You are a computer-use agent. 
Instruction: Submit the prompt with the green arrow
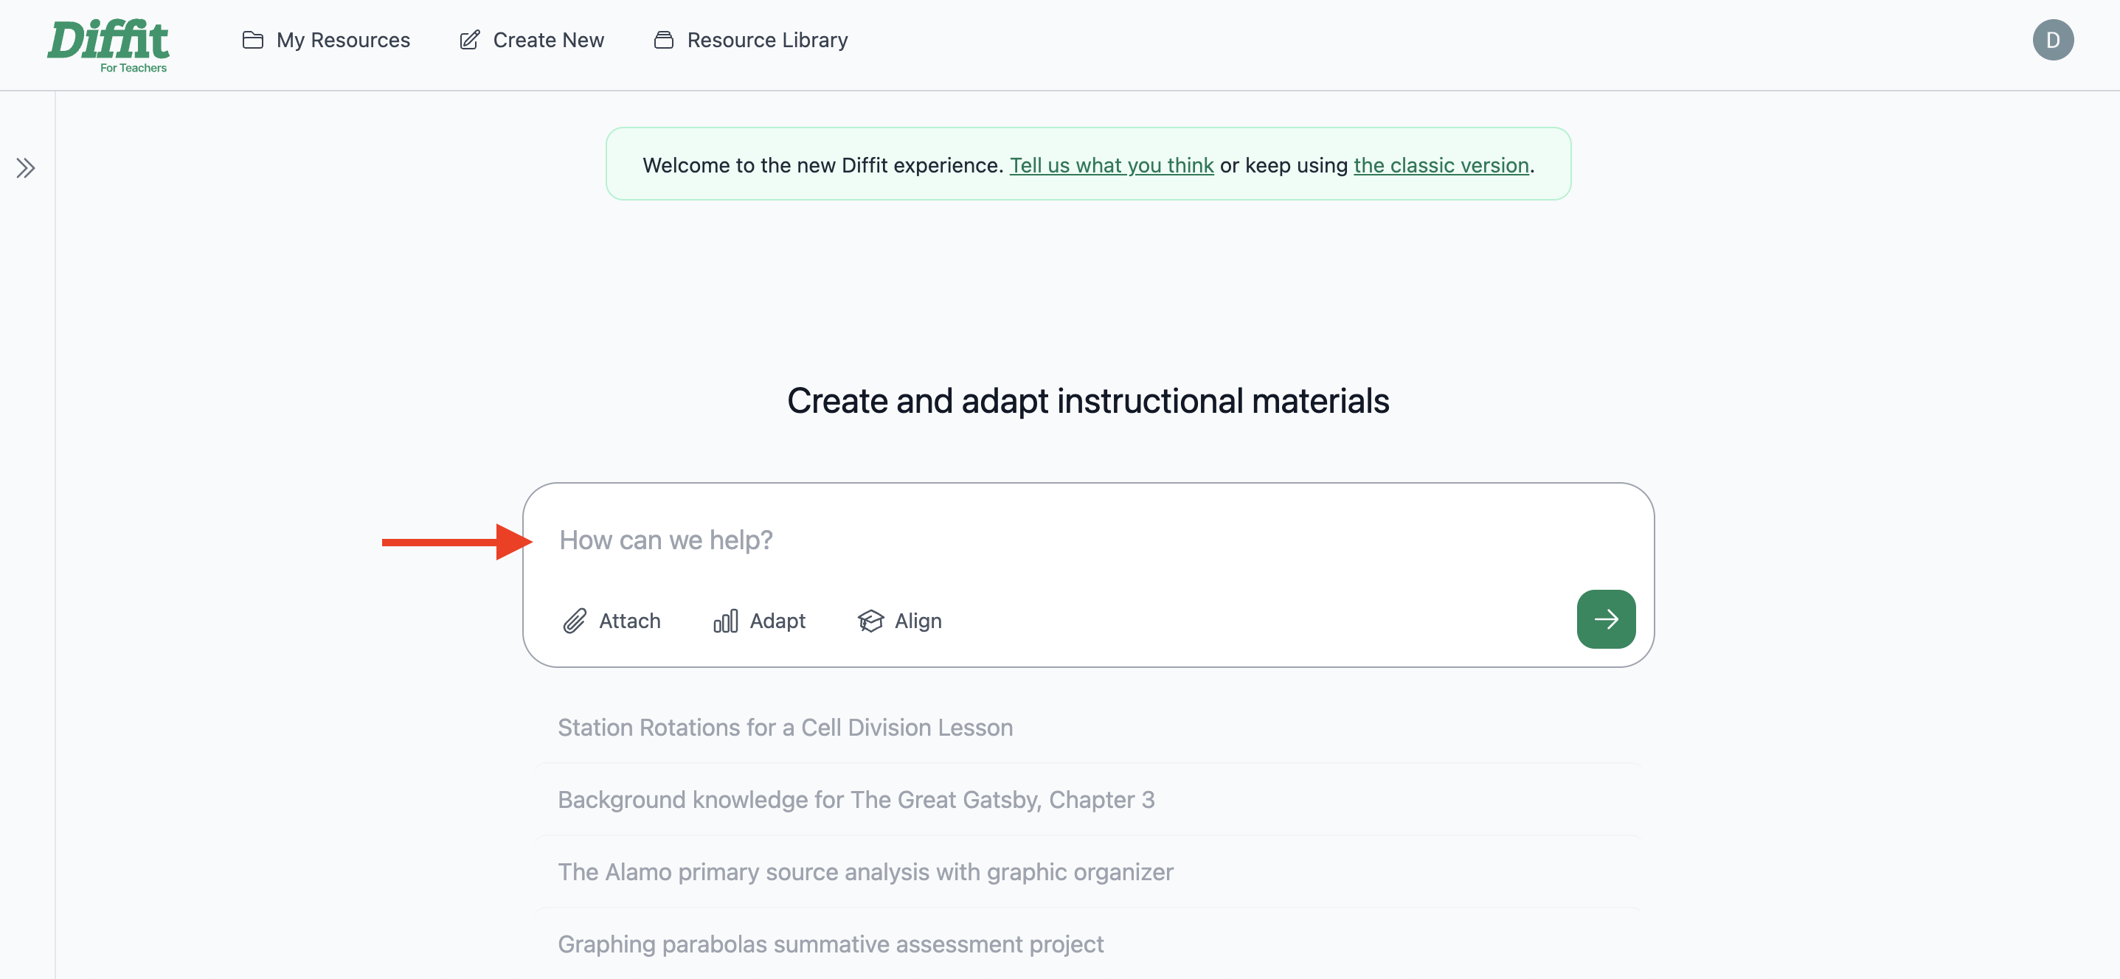(1606, 619)
